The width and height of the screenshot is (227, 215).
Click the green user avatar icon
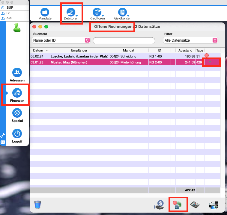tap(17, 27)
